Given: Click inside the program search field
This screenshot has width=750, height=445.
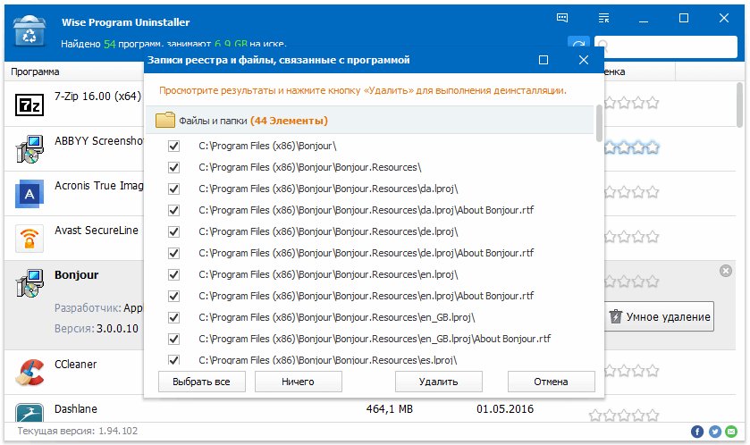Looking at the screenshot, I should tap(666, 46).
